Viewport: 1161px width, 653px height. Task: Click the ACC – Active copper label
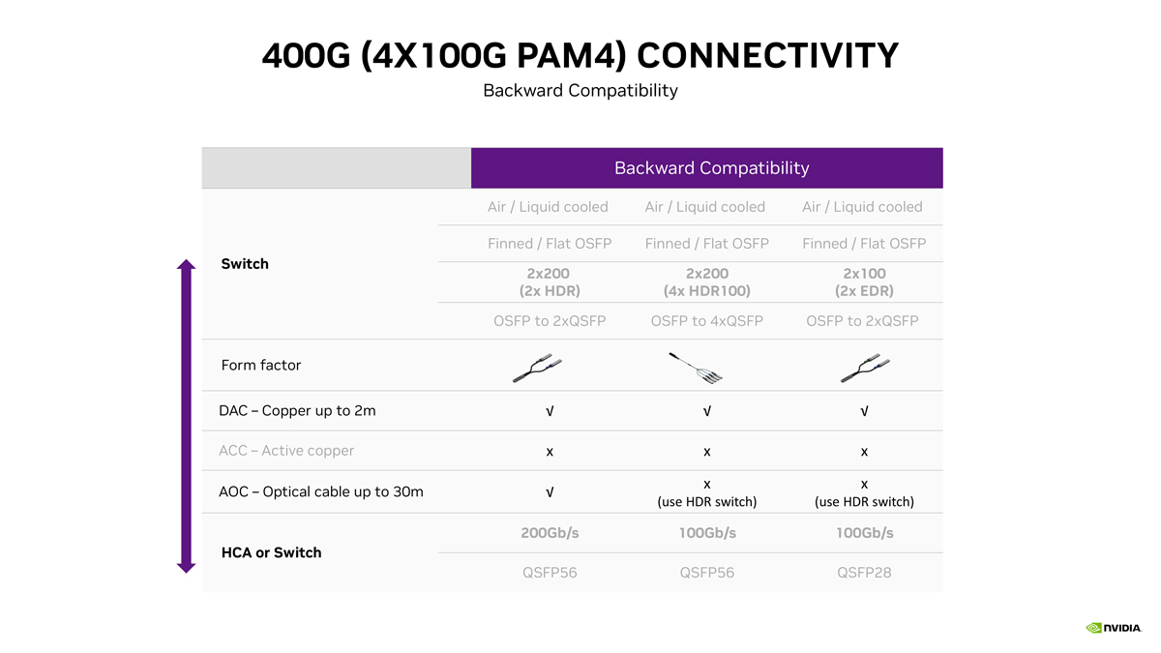click(286, 451)
